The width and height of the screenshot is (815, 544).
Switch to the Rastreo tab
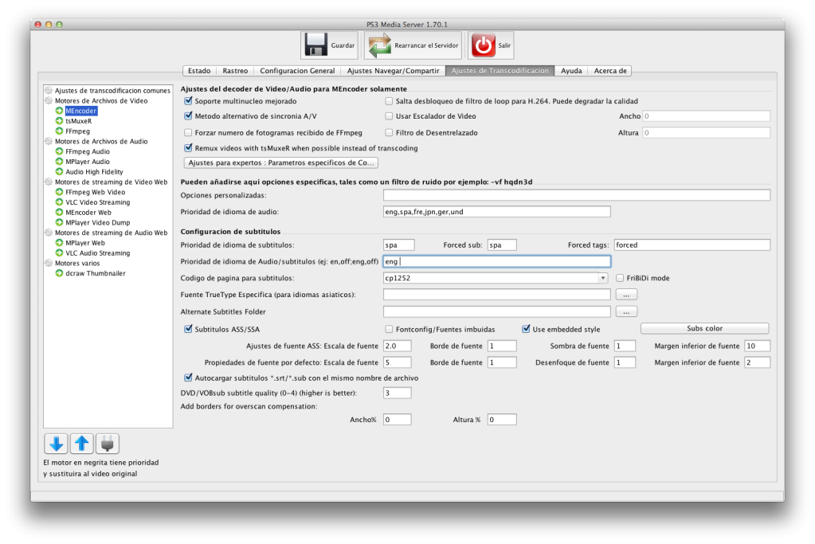pyautogui.click(x=235, y=71)
